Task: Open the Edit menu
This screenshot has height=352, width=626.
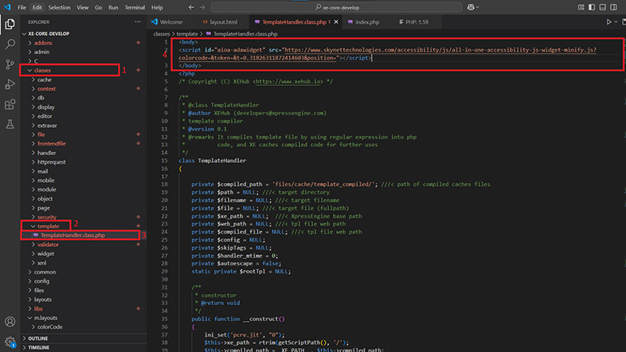Action: coord(37,7)
